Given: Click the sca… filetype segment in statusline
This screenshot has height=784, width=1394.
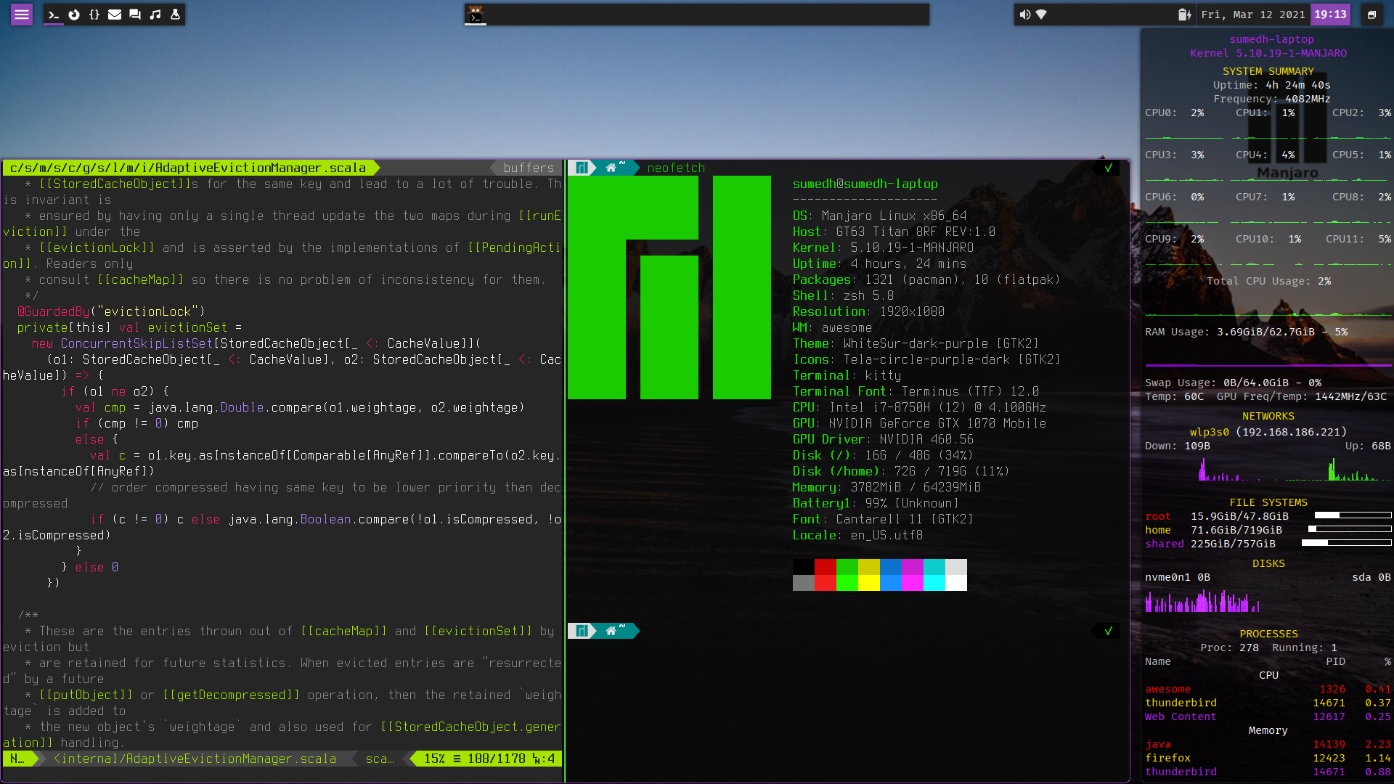Looking at the screenshot, I should coord(380,759).
